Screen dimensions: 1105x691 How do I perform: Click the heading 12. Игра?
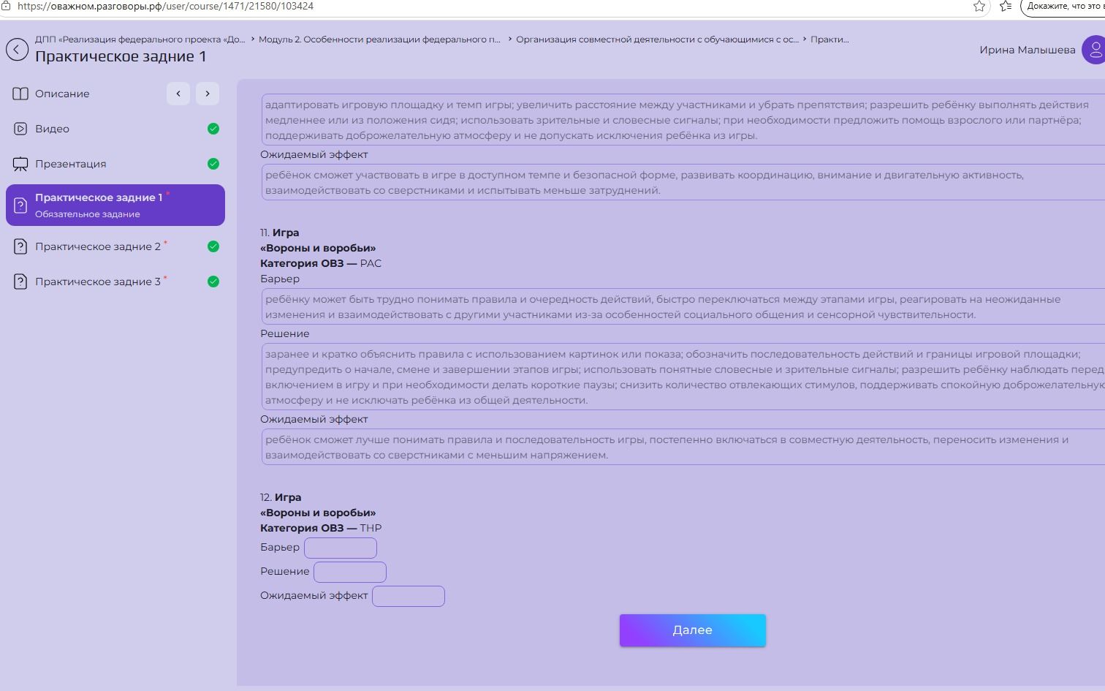point(281,497)
